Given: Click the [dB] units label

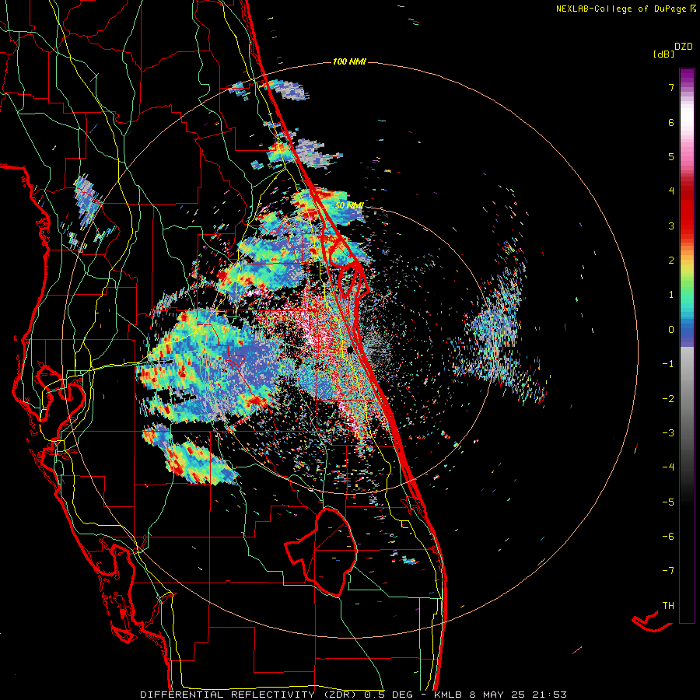Looking at the screenshot, I should [x=663, y=54].
